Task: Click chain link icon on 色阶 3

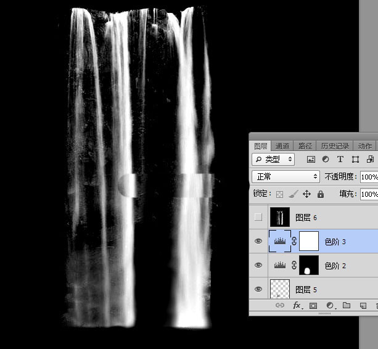Action: (x=294, y=241)
